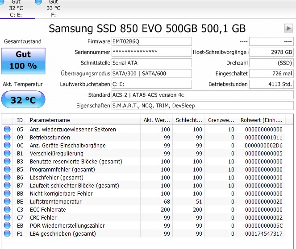Click status orb for Luftstromtemperatur BE
Image resolution: width=296 pixels, height=249 pixels.
pos(7,201)
